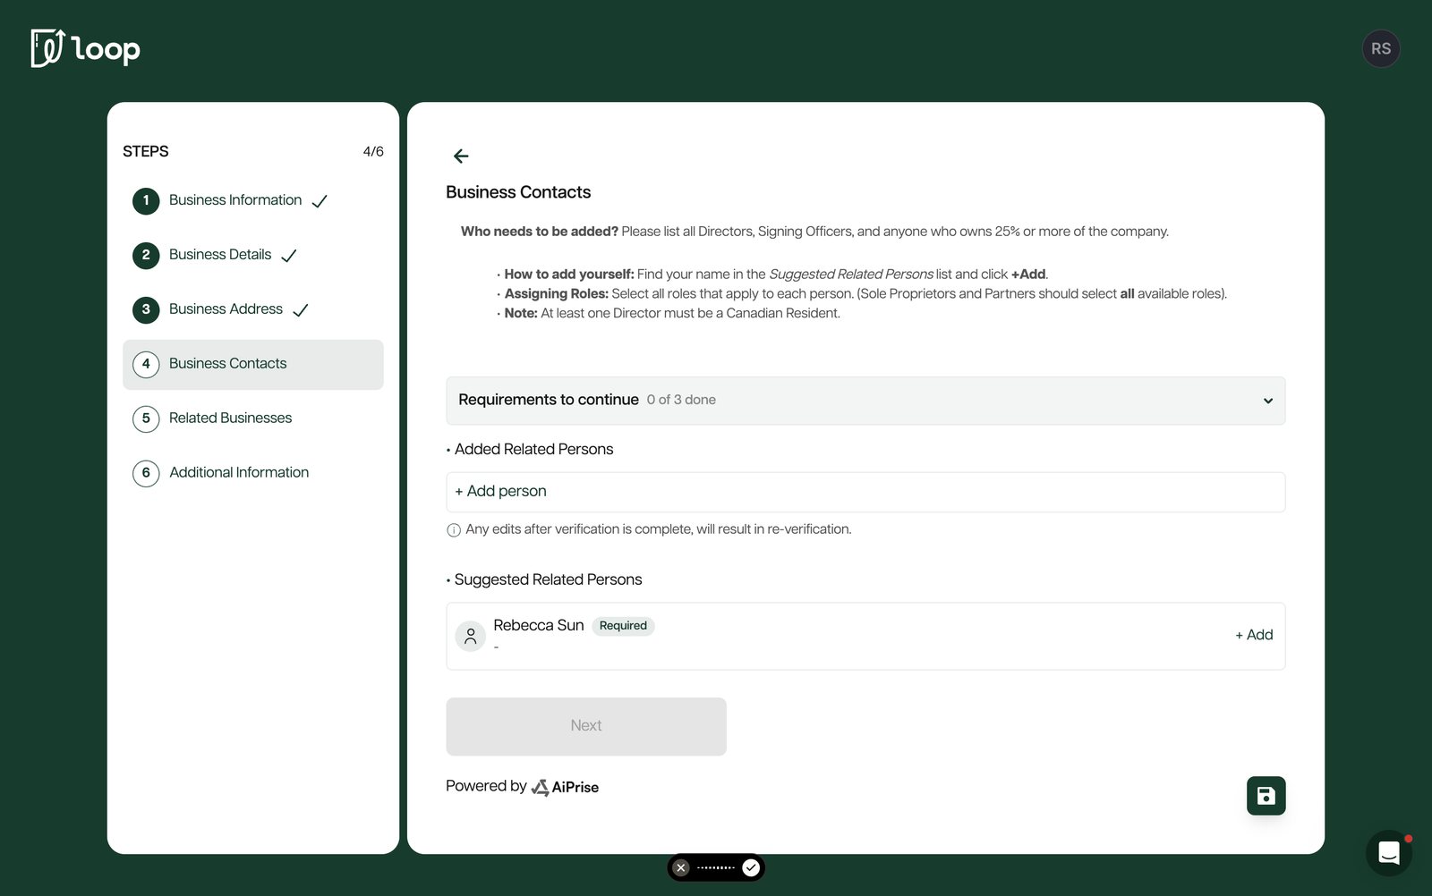Confirm with the checkmark in bottom pill
This screenshot has height=896, width=1432.
[x=751, y=867]
